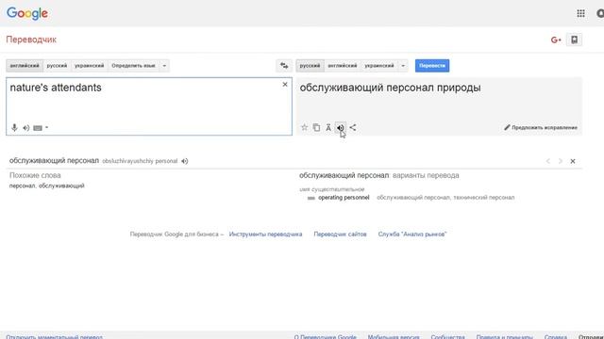This screenshot has width=604, height=339.
Task: Activate microphone voice input
Action: (x=14, y=128)
